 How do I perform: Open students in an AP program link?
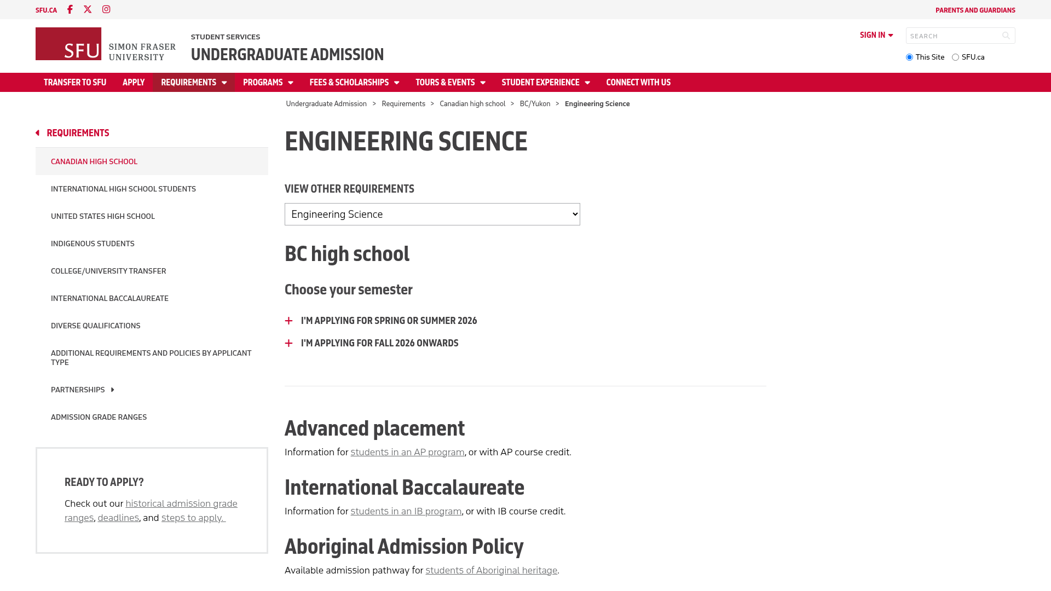pos(407,452)
